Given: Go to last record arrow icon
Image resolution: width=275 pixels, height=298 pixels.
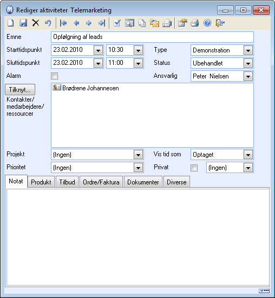Looking at the screenshot, I should click(x=102, y=23).
